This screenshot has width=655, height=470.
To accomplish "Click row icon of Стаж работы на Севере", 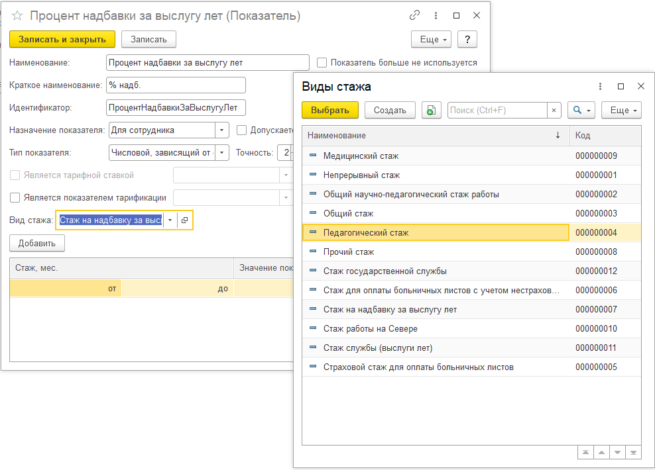I will tap(313, 328).
